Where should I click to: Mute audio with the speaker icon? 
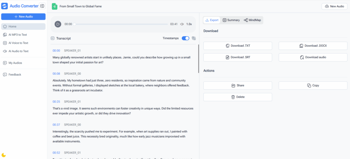[x=182, y=24]
